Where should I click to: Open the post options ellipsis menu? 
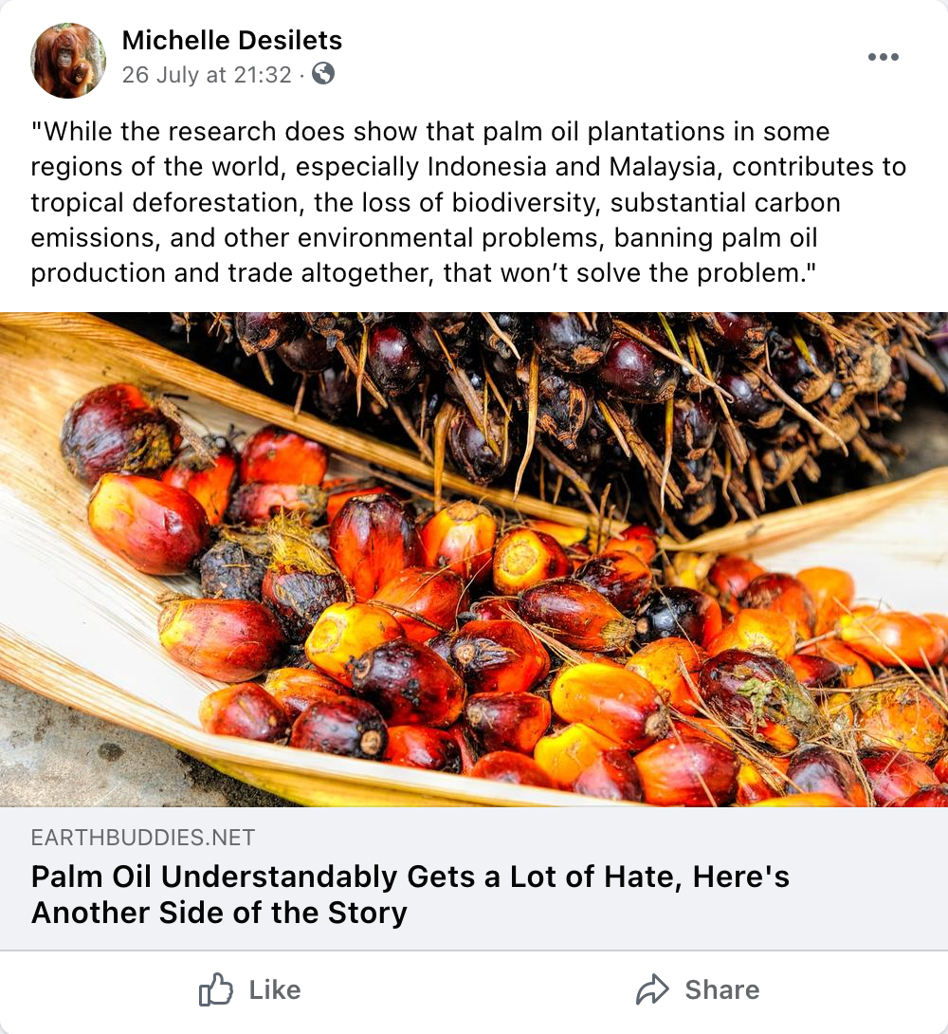884,57
